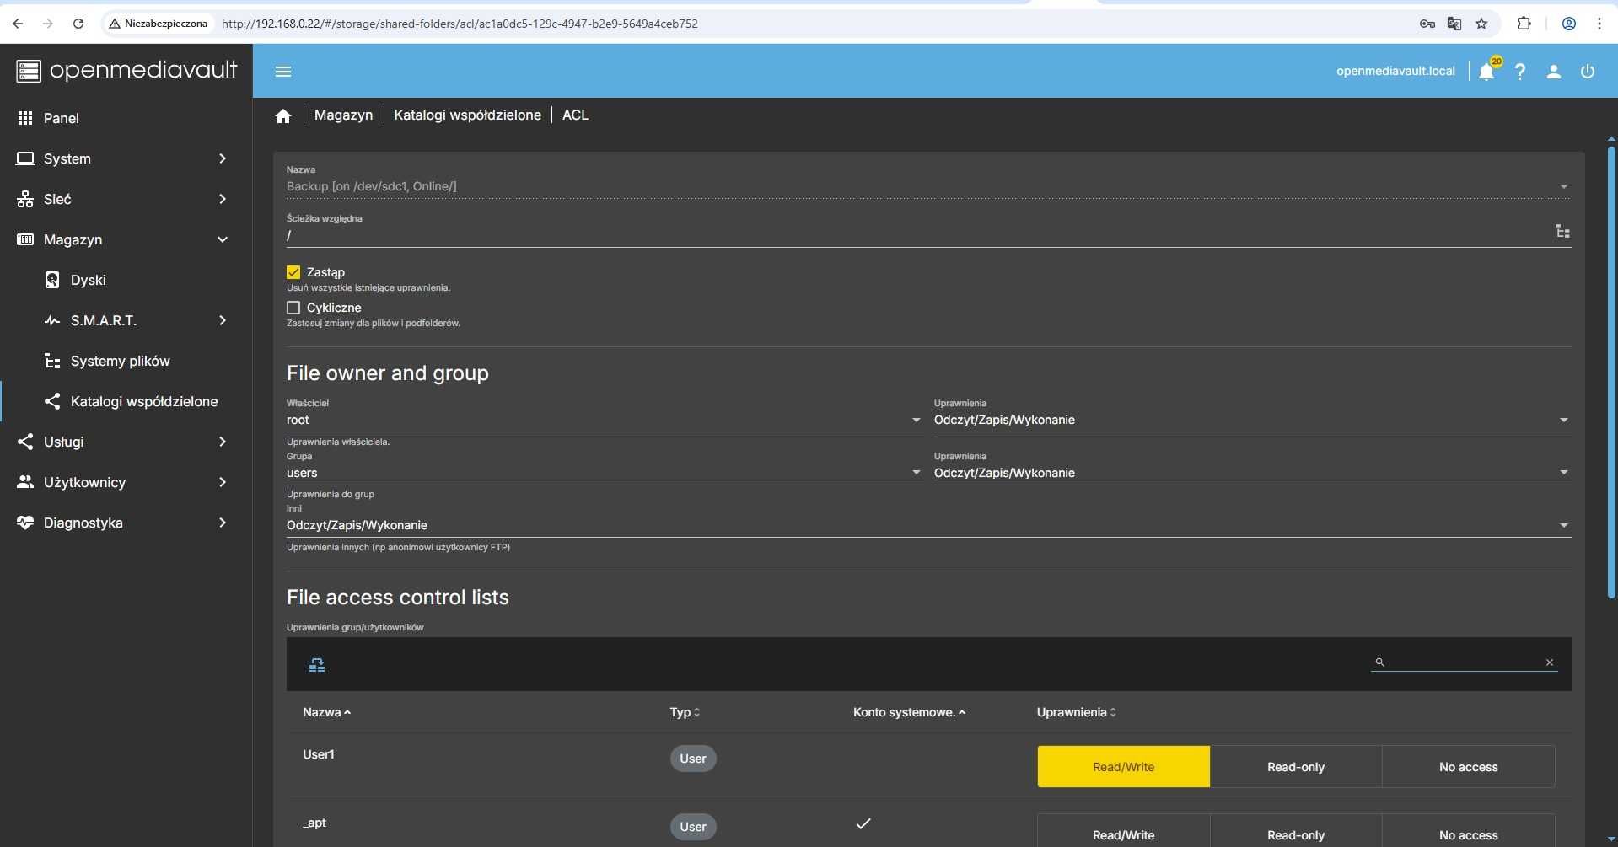Click the Panel grid icon in sidebar
Screen dimensions: 1618x847
pos(25,118)
